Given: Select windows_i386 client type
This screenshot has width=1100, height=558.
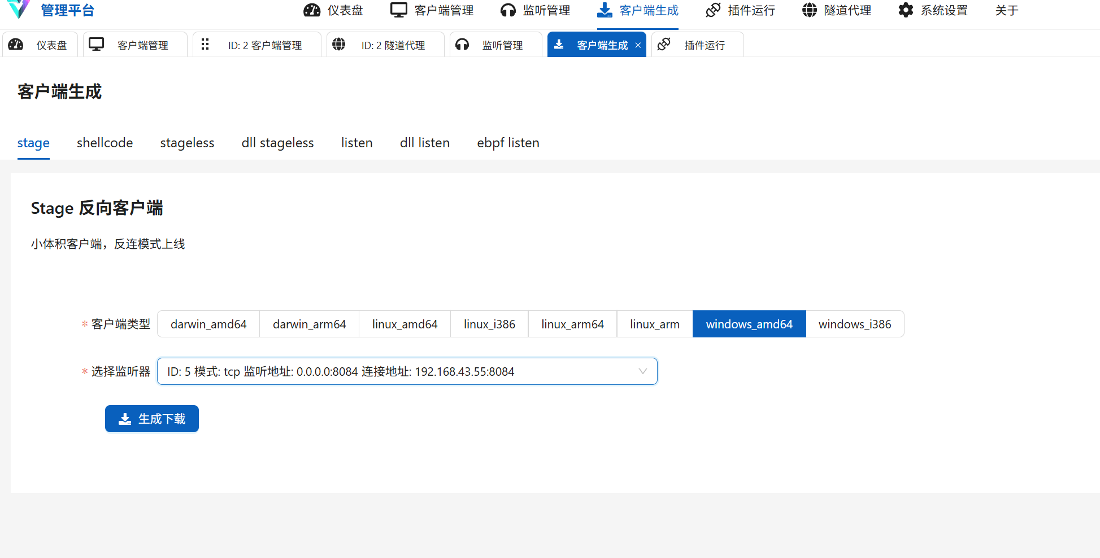Looking at the screenshot, I should point(855,324).
